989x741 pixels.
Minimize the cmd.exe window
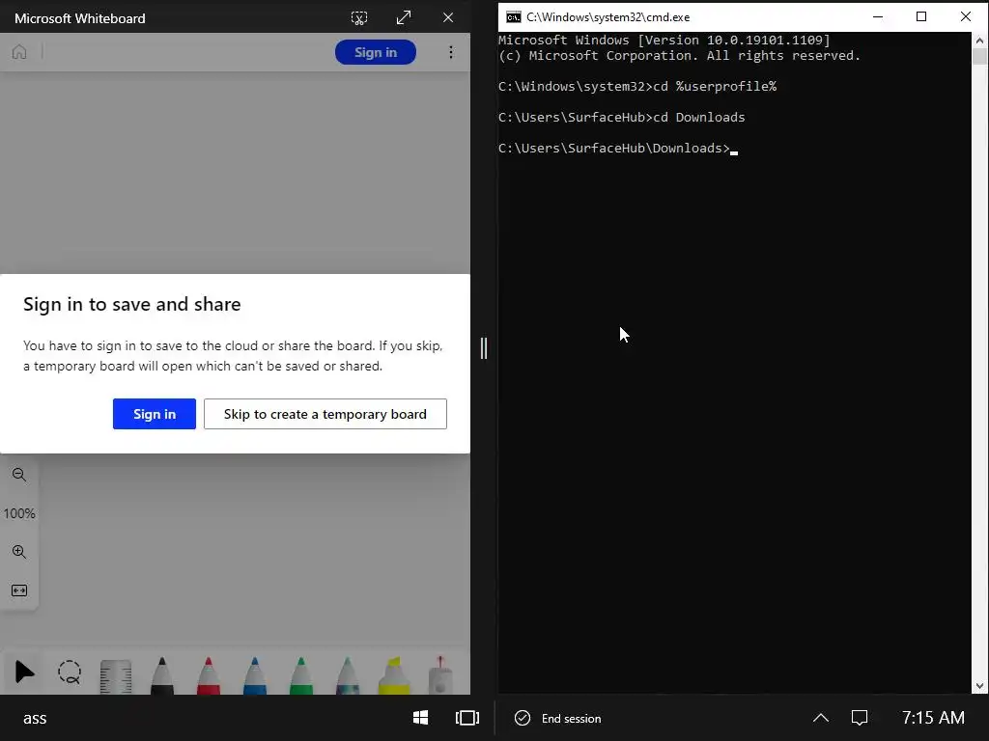tap(877, 17)
